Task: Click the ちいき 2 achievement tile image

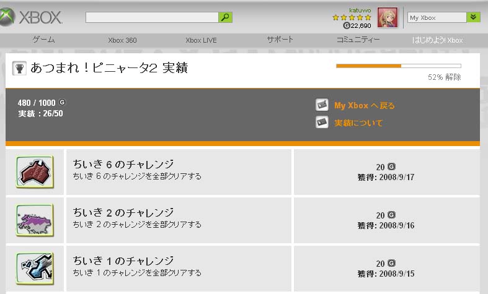Action: pos(35,220)
